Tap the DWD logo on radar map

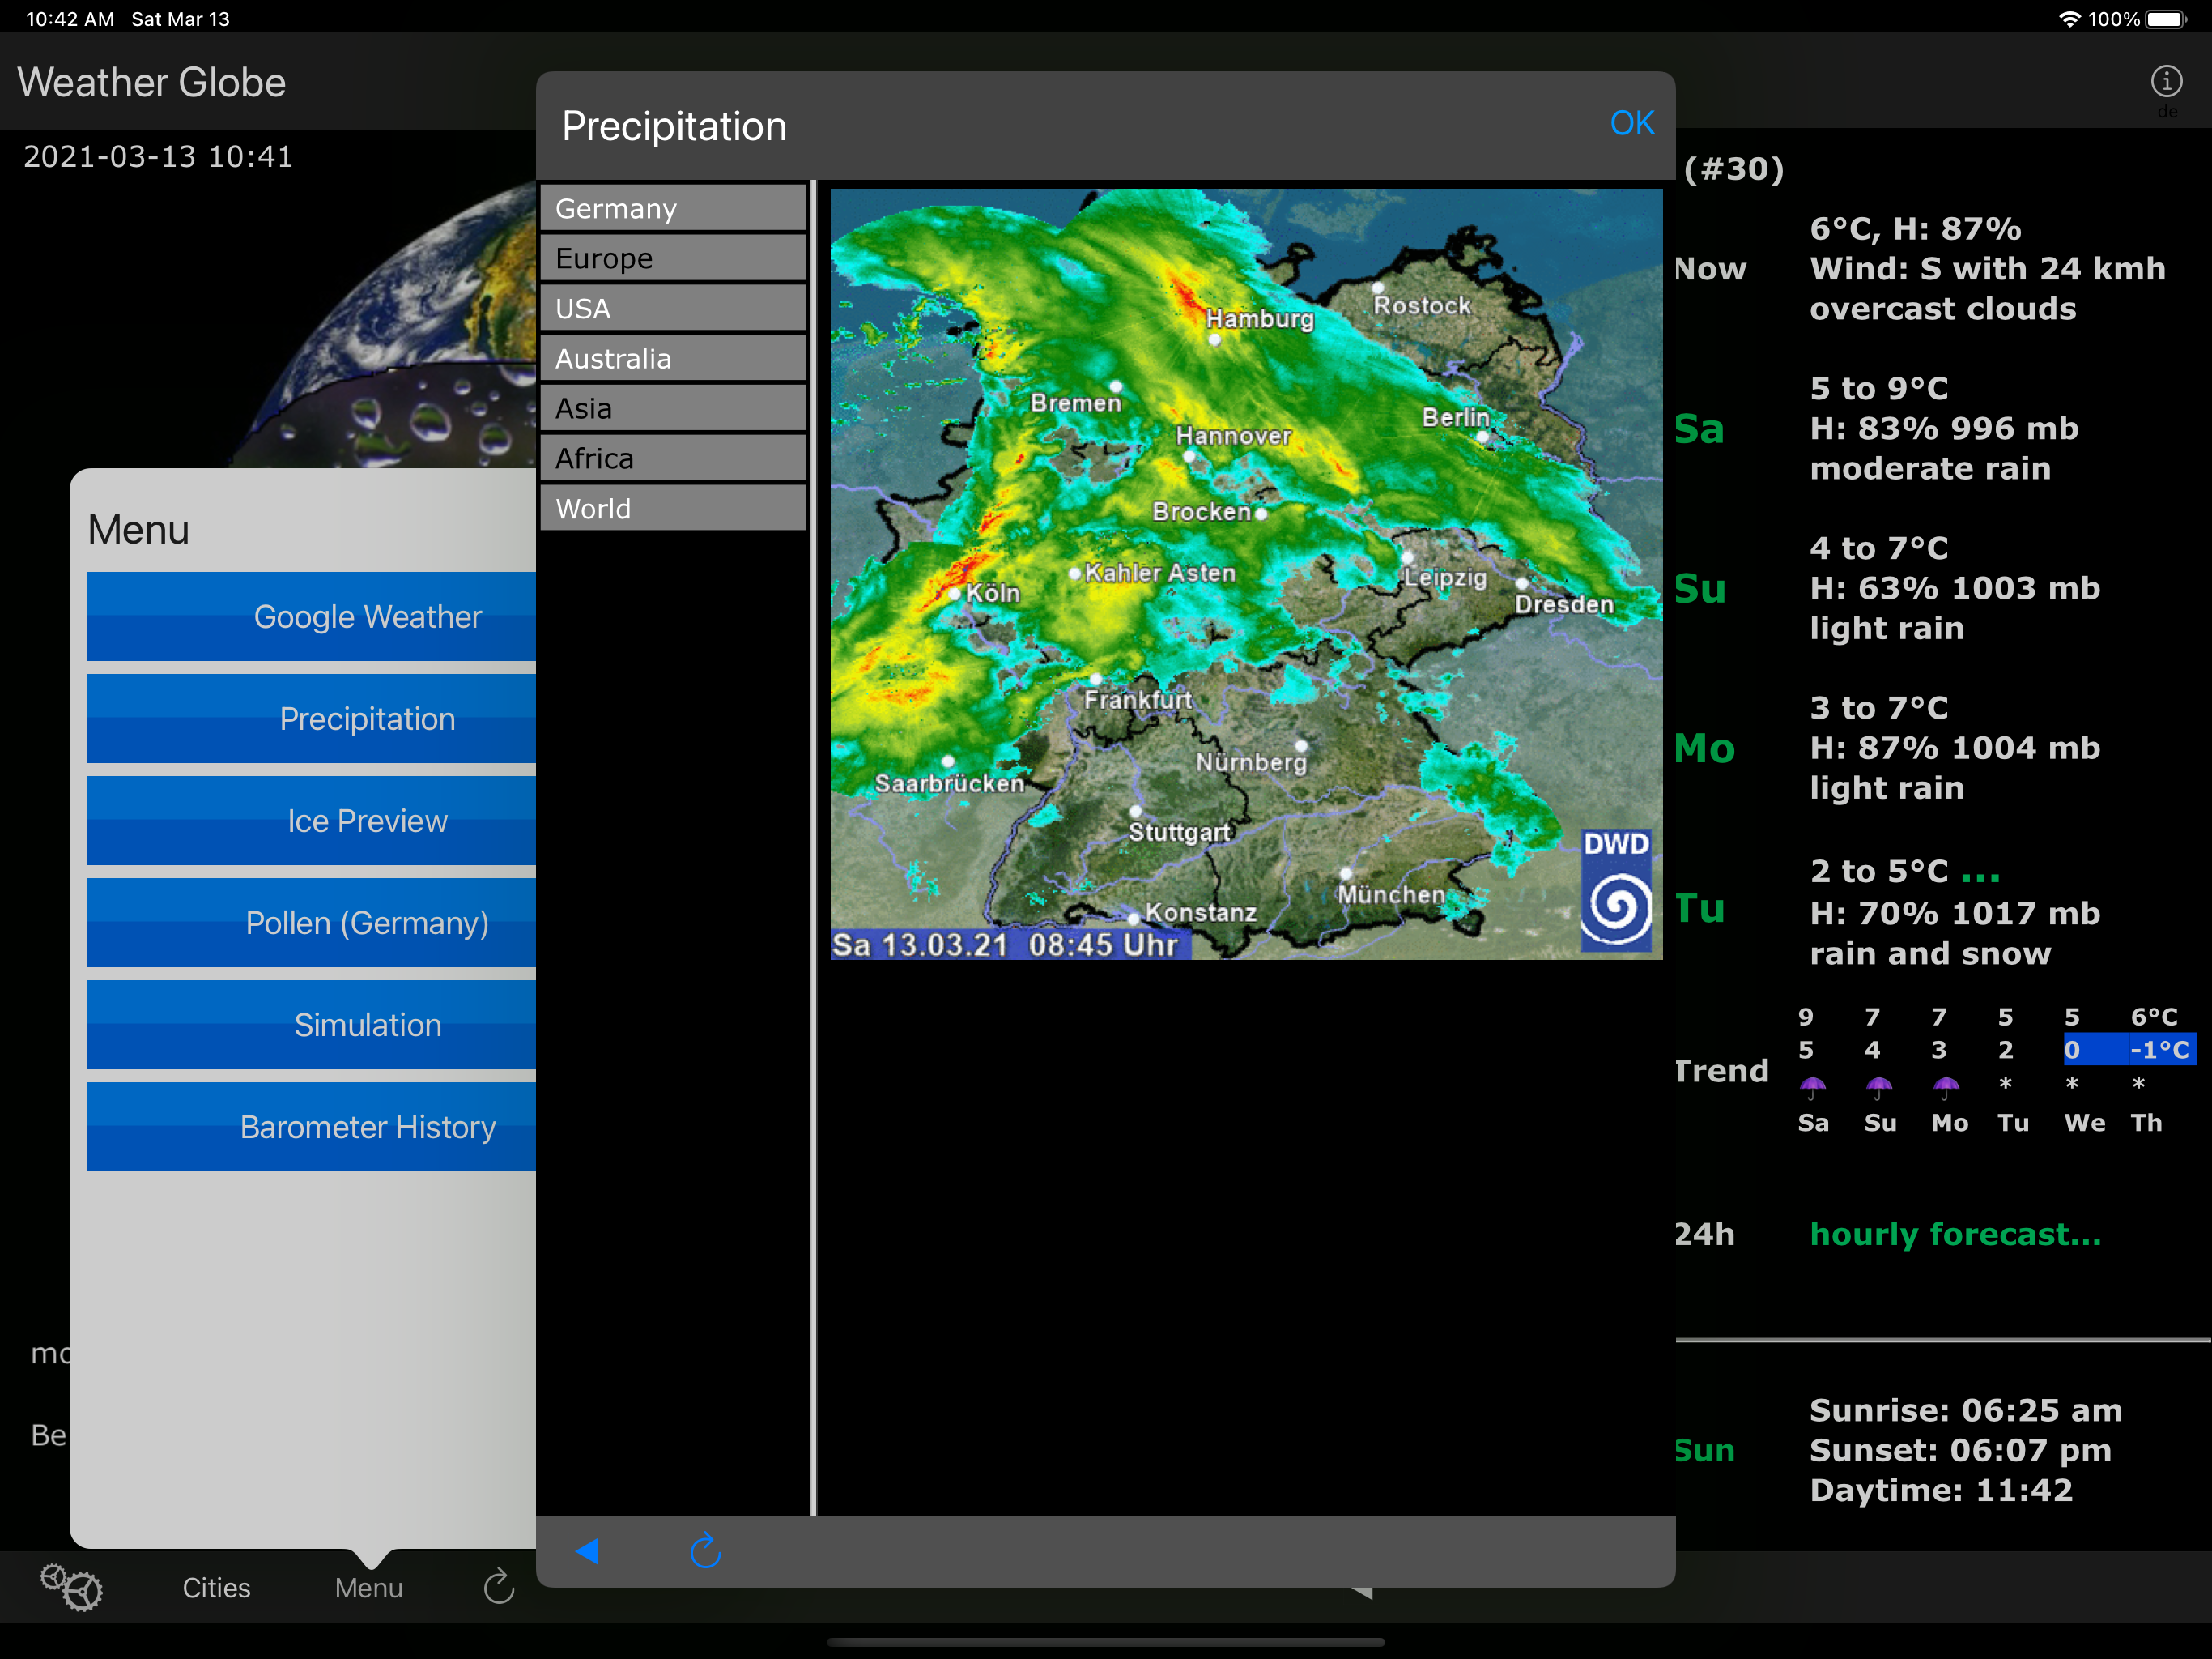click(1615, 889)
